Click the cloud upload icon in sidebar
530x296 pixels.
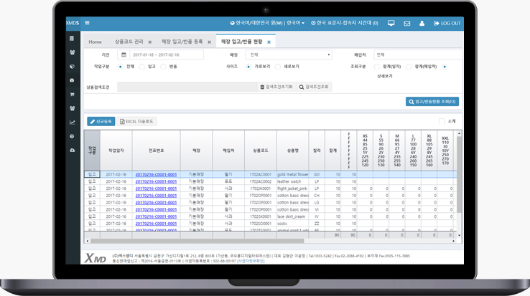click(x=72, y=150)
